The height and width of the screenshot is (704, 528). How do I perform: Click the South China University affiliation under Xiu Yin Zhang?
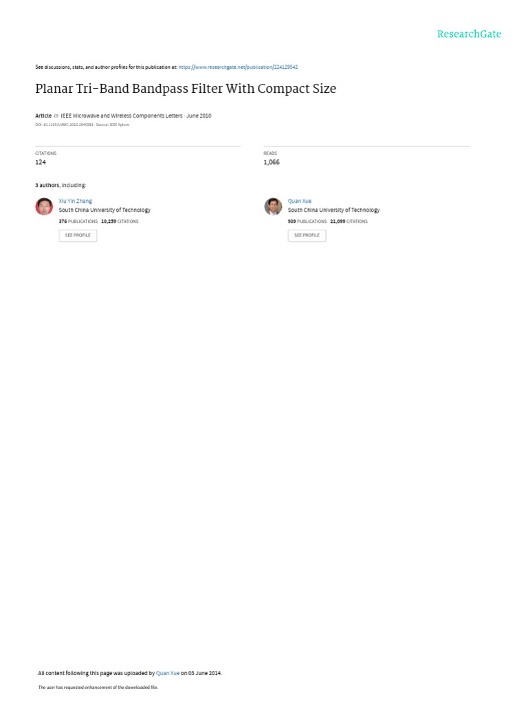[x=104, y=210]
